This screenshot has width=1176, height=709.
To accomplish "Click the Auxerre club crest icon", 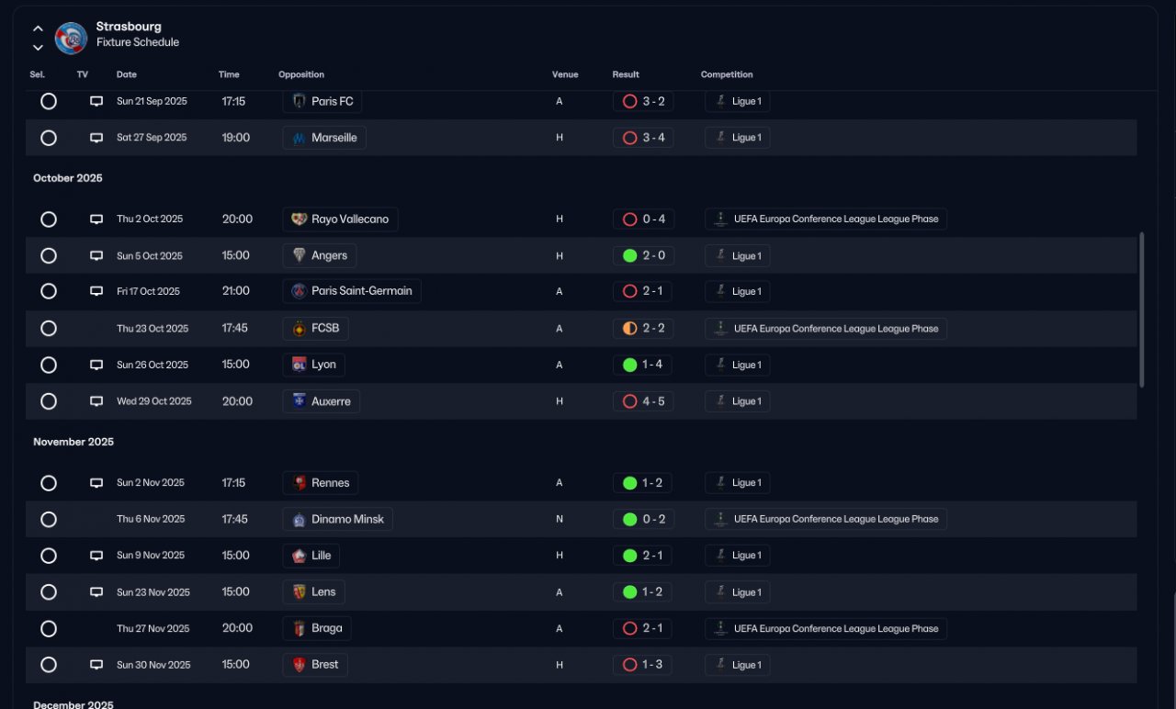I will point(299,401).
